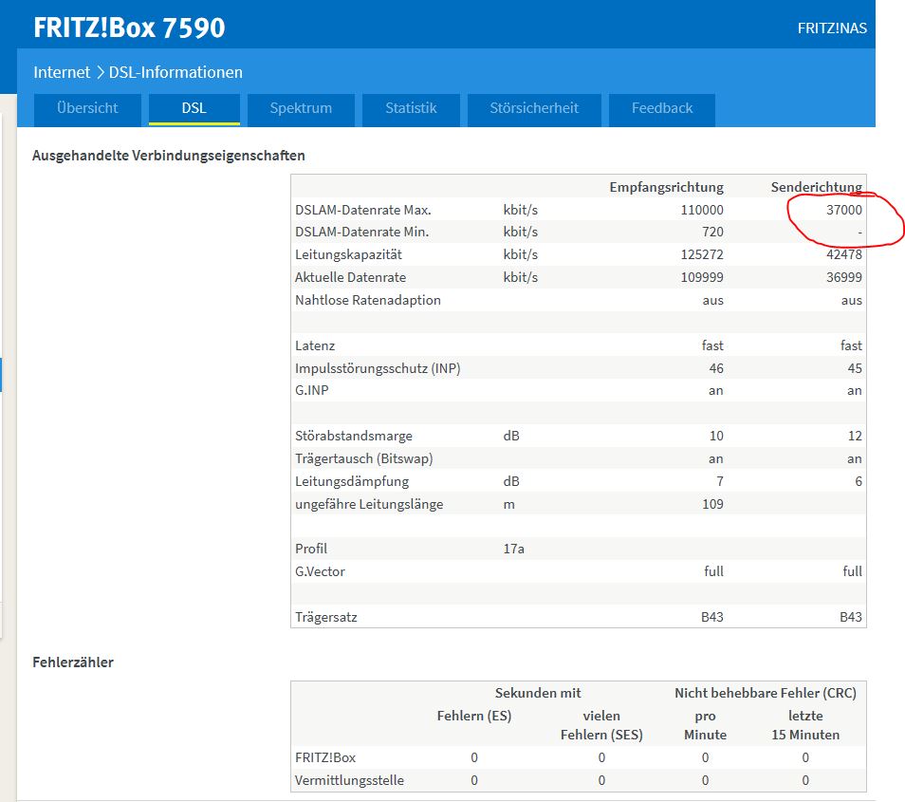Open the Feedback tab
This screenshot has height=802, width=905.
[662, 108]
